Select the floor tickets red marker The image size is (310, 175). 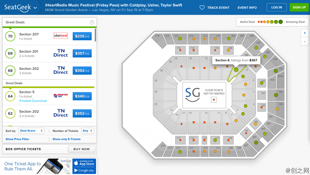coord(214,100)
